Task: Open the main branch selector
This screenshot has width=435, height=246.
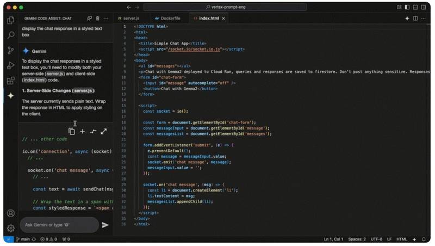Action: coord(23,239)
